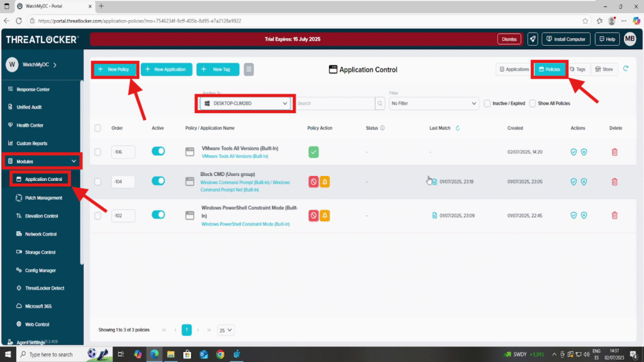Open Storage Control module
The height and width of the screenshot is (362, 644).
click(40, 253)
